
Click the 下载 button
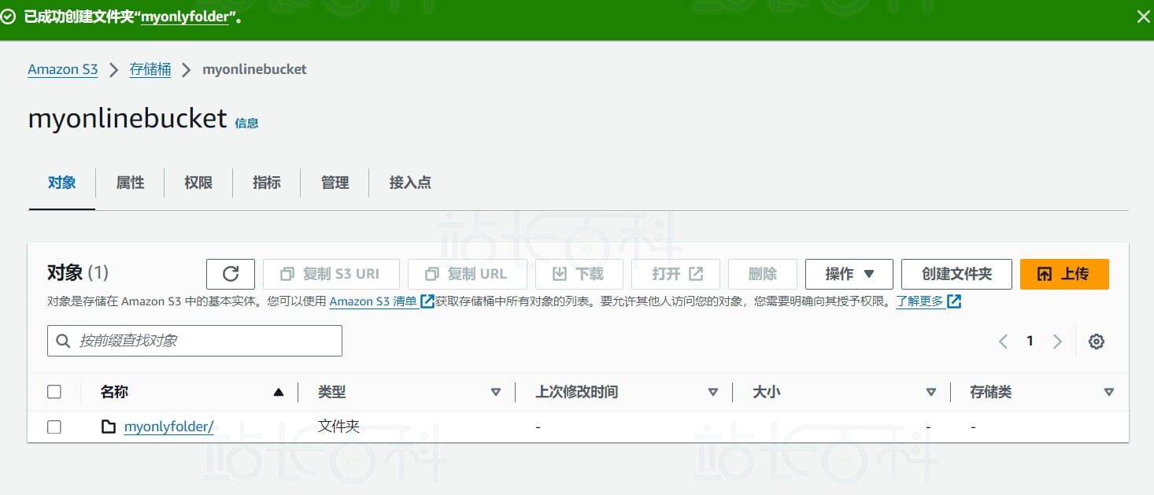tap(579, 274)
